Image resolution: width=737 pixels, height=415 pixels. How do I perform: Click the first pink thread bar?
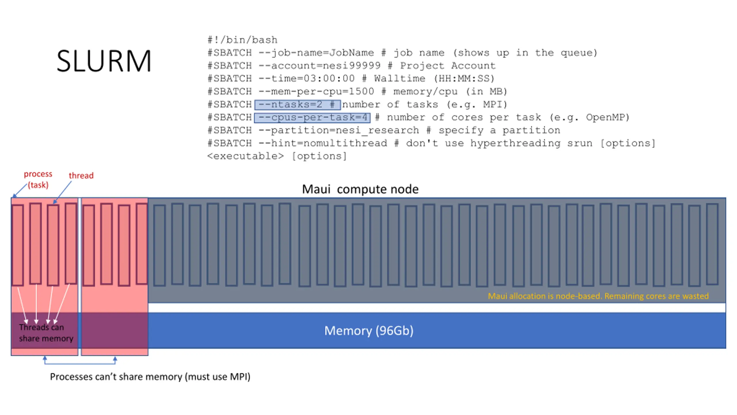coord(18,245)
